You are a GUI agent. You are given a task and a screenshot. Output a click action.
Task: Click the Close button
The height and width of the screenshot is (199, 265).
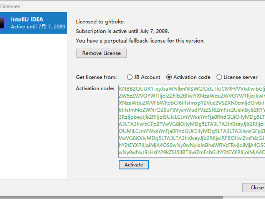[256, 187]
